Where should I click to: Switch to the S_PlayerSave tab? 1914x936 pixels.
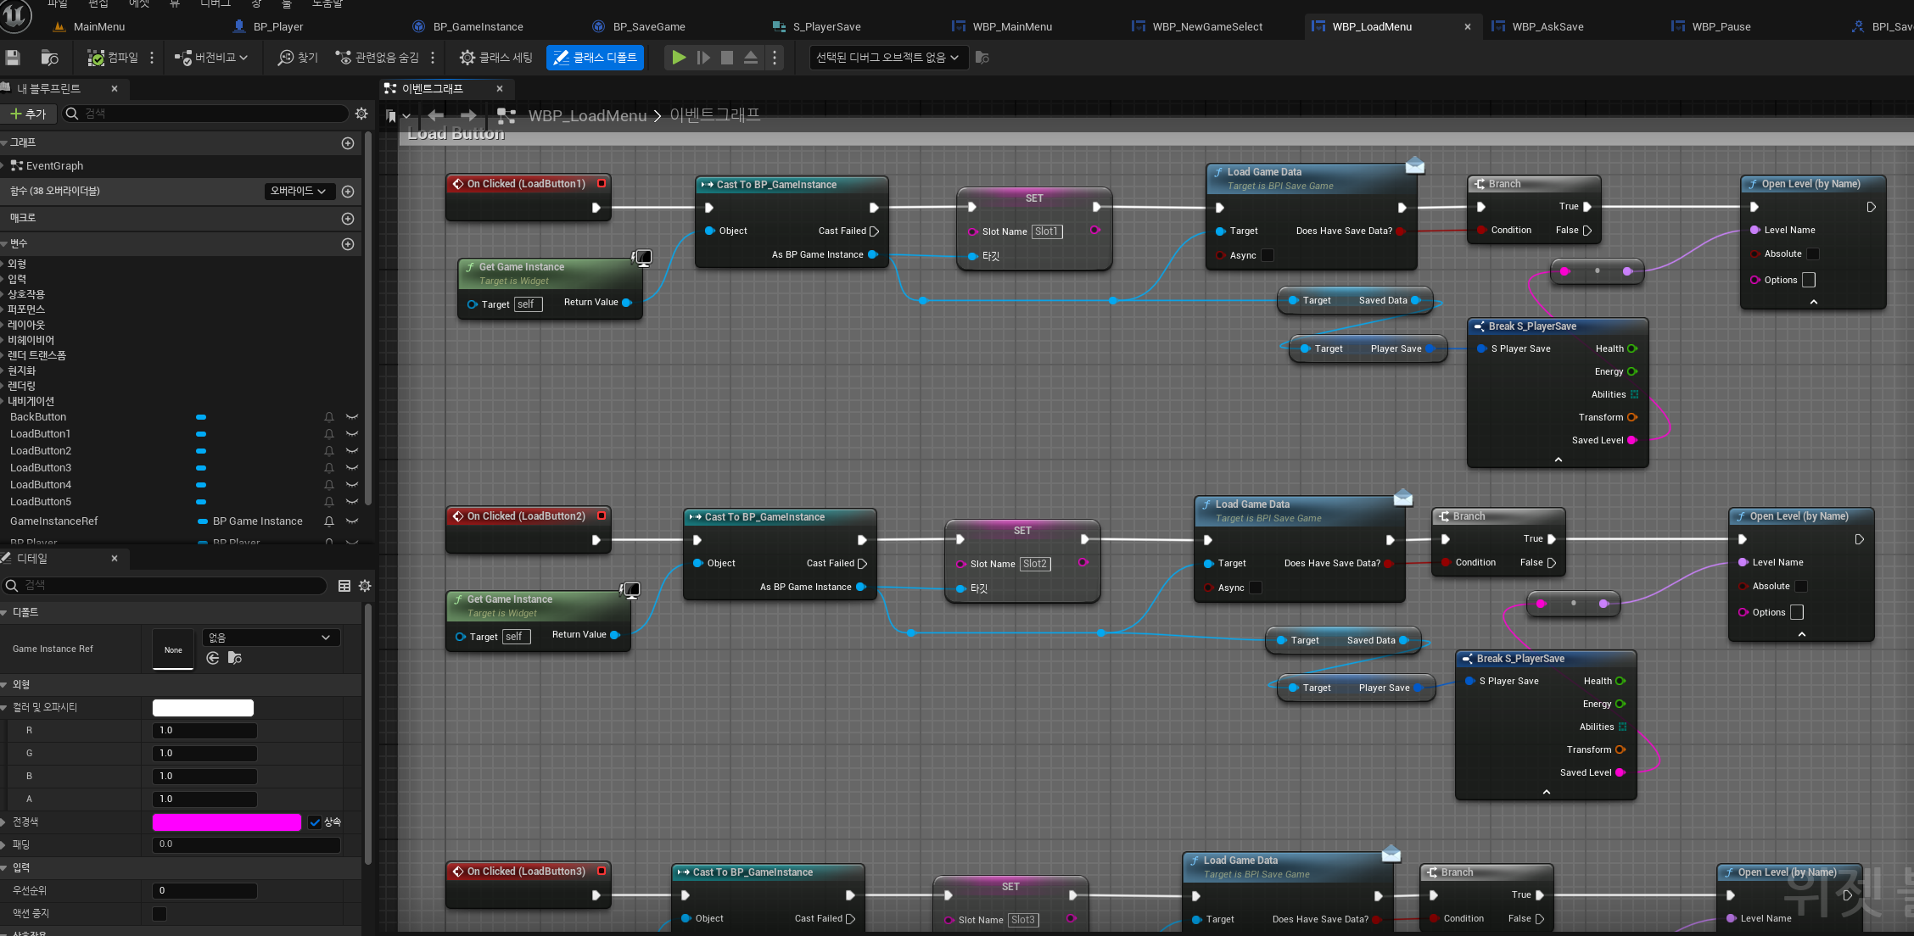826,26
